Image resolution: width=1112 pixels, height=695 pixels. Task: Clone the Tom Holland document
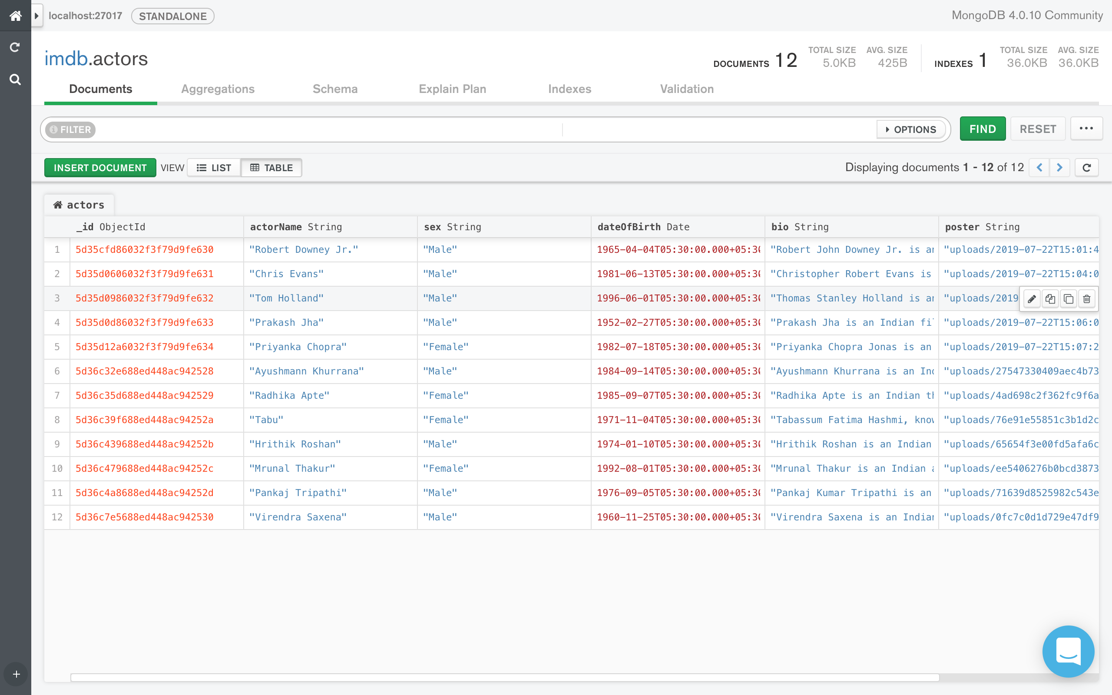(1050, 298)
